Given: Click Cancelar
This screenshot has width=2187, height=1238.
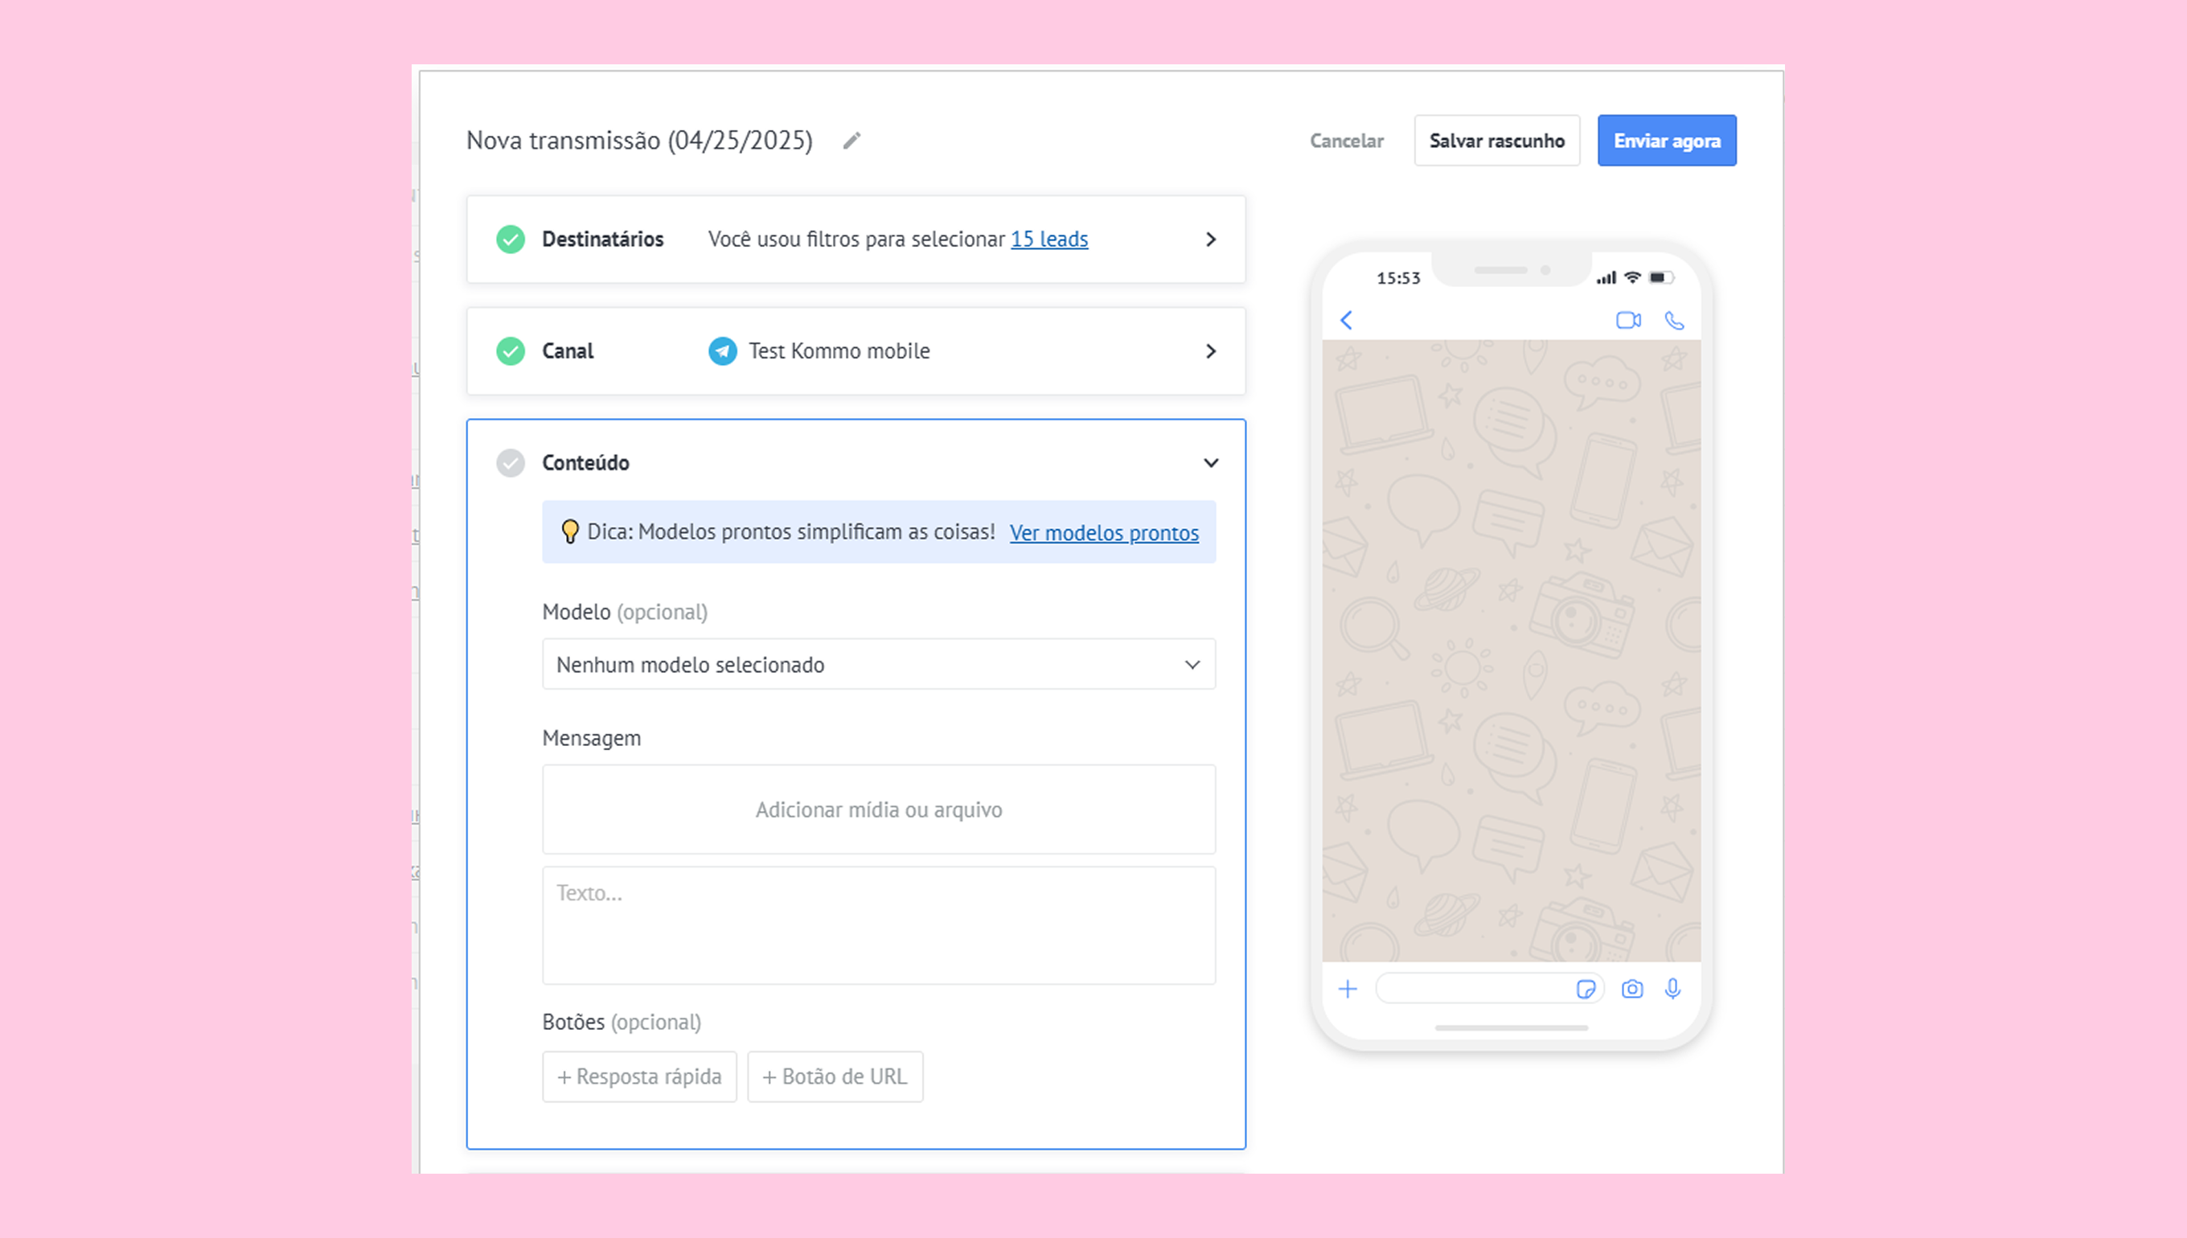Looking at the screenshot, I should point(1346,141).
